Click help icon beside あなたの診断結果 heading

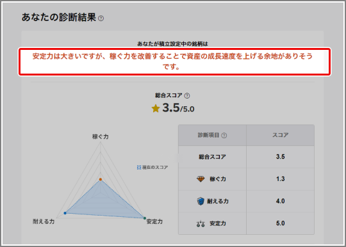pyautogui.click(x=101, y=19)
